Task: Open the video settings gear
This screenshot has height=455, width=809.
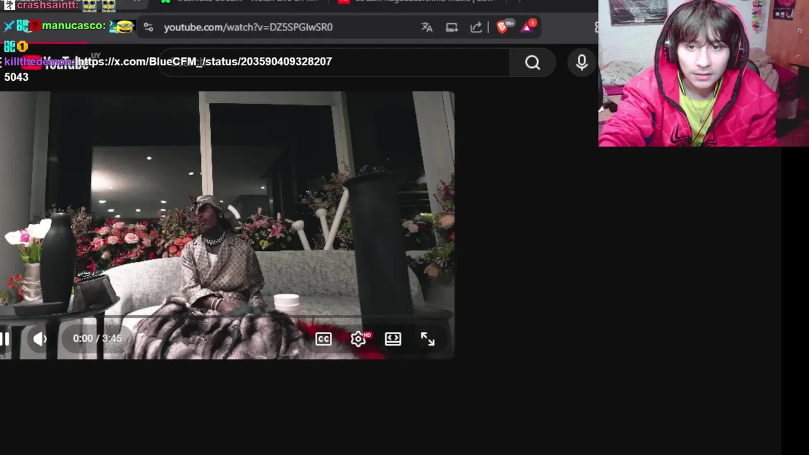Action: (x=358, y=339)
